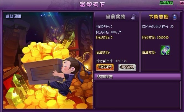Click the 当前积分 score line
The image size is (184, 112).
[x=104, y=27]
